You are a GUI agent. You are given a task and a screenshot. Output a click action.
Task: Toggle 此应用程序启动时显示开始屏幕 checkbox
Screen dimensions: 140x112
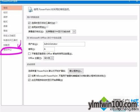coord(29,80)
